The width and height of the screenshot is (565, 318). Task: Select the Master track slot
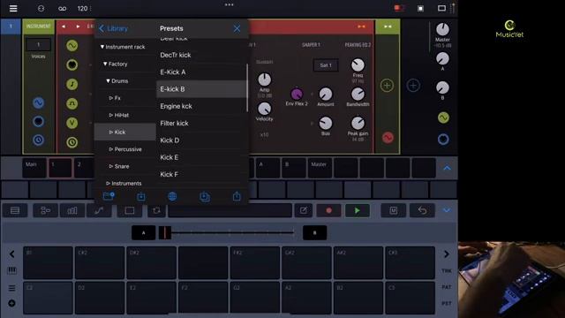(320, 168)
